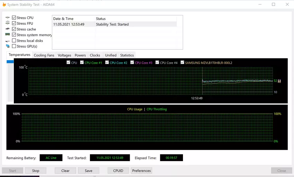Toggle CPU Core #1 graph checkbox
The image size is (294, 177).
click(82, 63)
